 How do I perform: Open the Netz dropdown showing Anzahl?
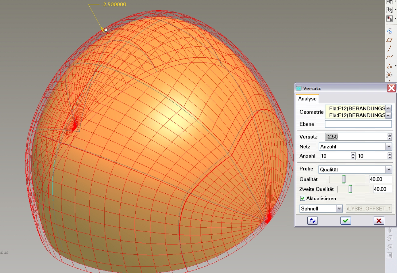tap(389, 147)
